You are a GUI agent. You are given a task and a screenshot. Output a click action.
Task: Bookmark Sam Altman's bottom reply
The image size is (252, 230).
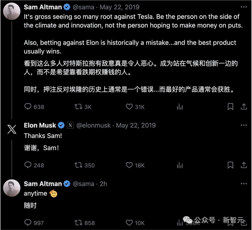point(230,223)
